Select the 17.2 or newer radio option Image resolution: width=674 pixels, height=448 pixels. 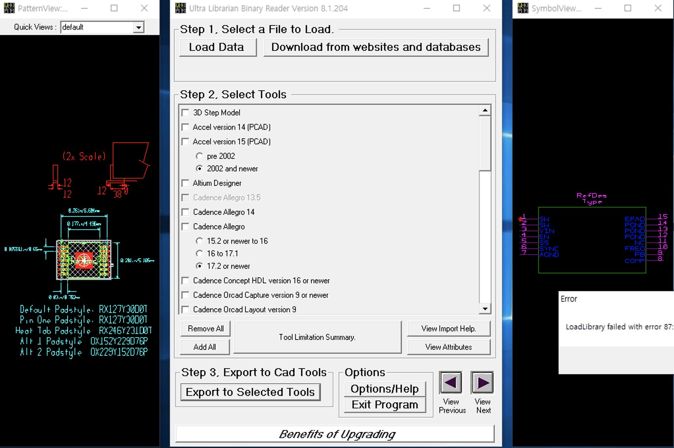[199, 266]
